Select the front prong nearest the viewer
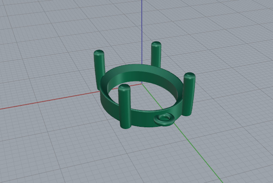 pos(124,106)
